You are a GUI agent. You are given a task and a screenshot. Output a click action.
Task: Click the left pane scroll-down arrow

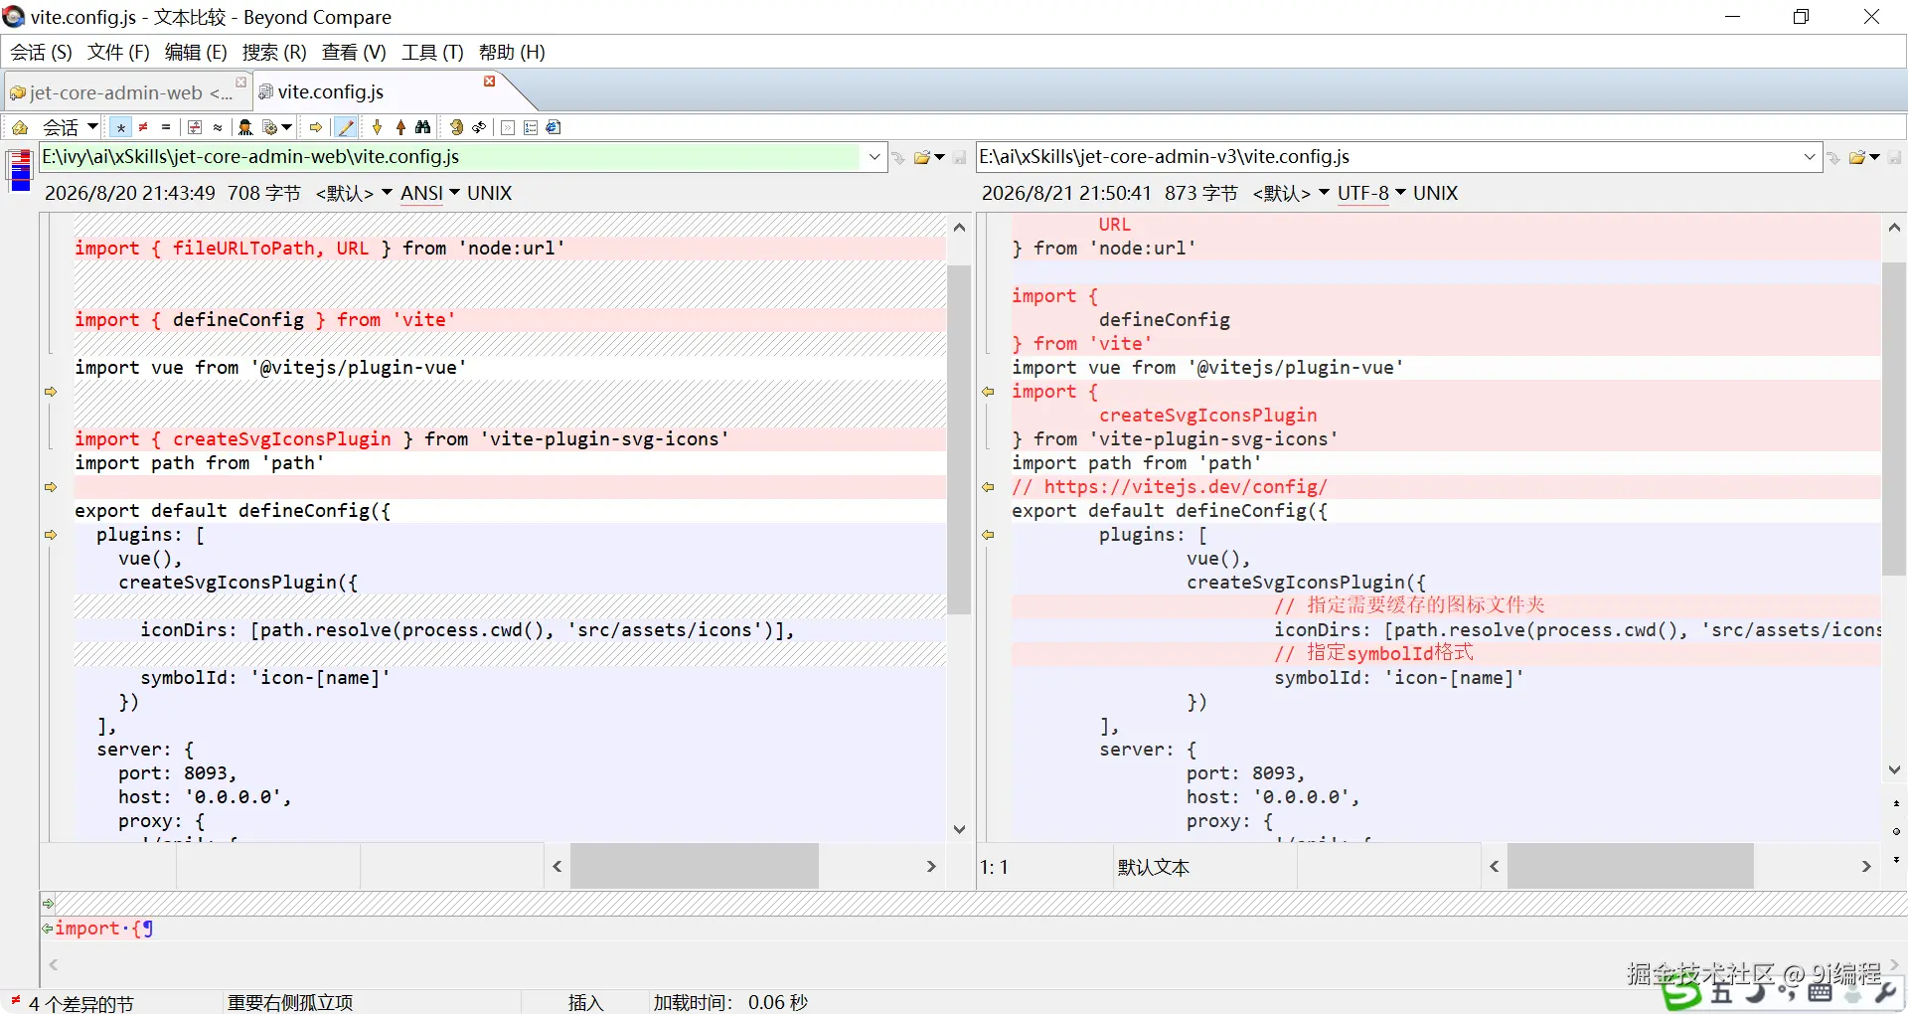pos(959,829)
